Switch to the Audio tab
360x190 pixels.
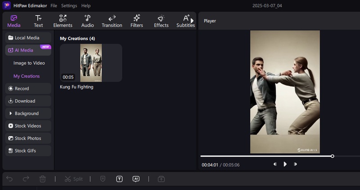pyautogui.click(x=87, y=21)
